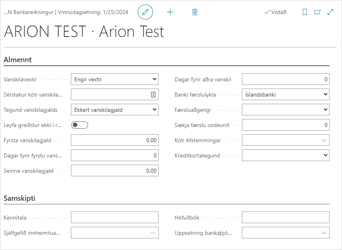Image resolution: width=342 pixels, height=250 pixels.
Task: Expand page to full screen icon
Action: [x=330, y=12]
